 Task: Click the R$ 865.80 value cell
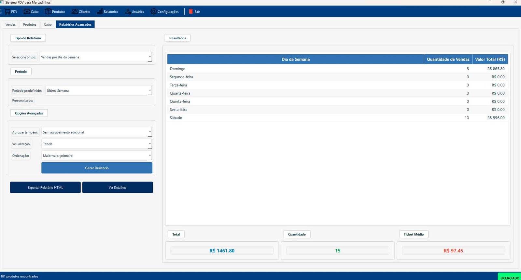click(x=490, y=69)
